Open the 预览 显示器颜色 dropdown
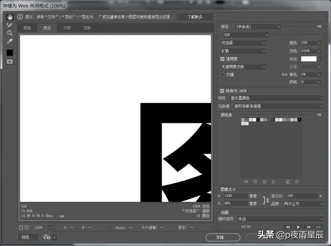Screen dimensions: 331x246 tap(277, 98)
